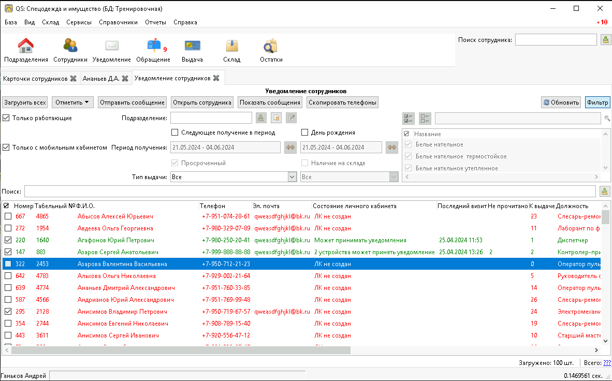Open the Обращение mailbox icon
Viewport: 612px width, 381px height.
(154, 46)
